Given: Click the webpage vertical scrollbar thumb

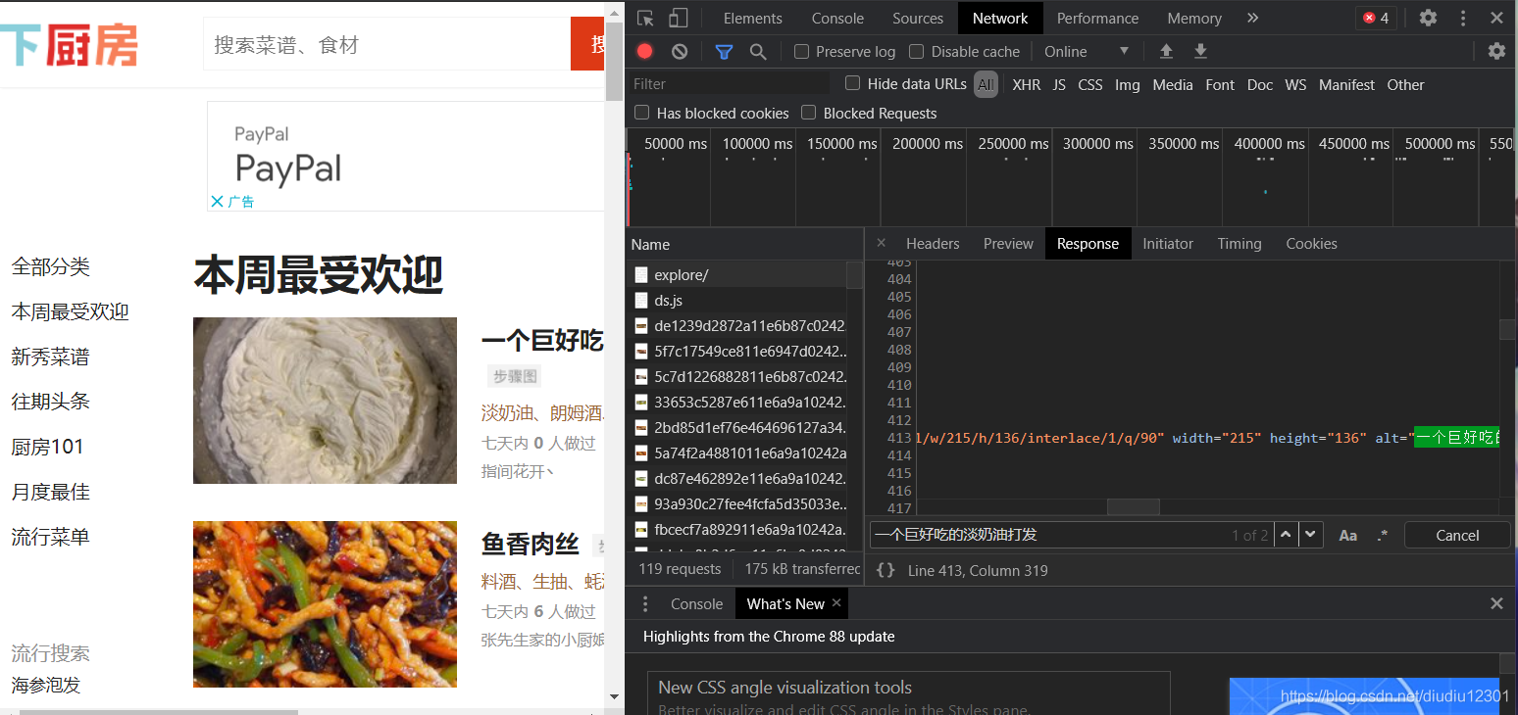Looking at the screenshot, I should 615,61.
